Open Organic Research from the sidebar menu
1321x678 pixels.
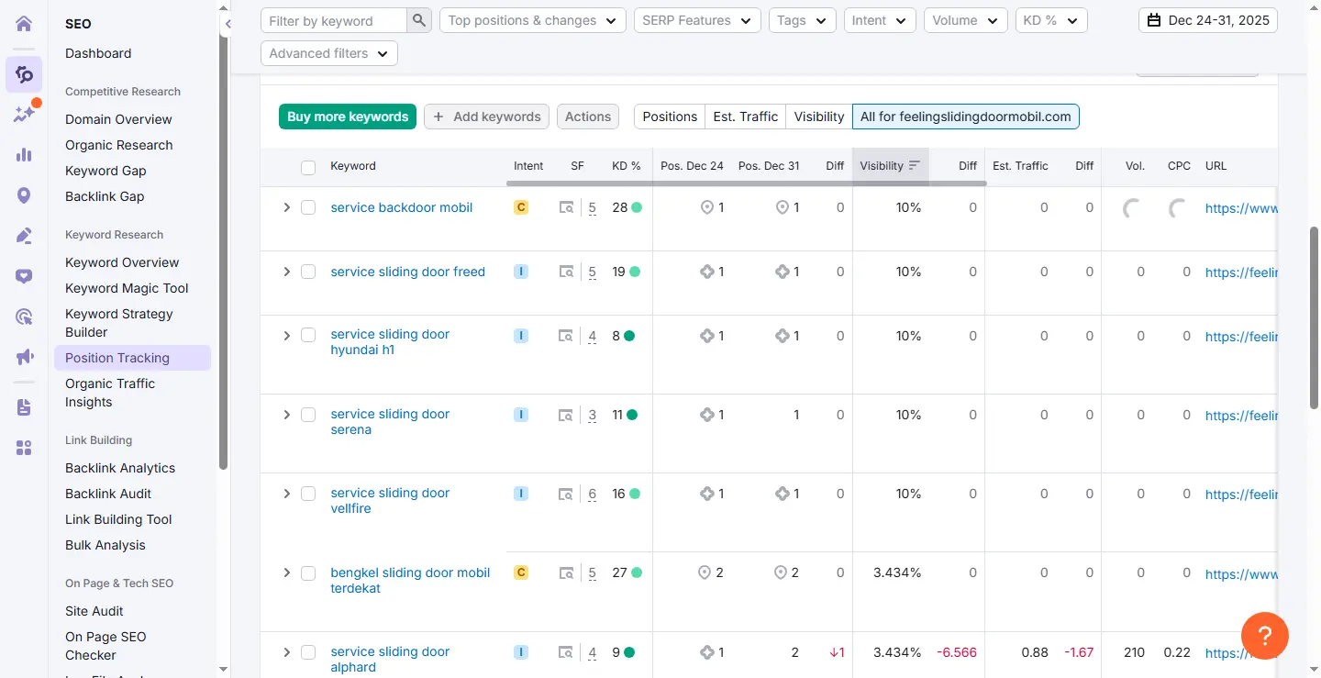click(118, 145)
